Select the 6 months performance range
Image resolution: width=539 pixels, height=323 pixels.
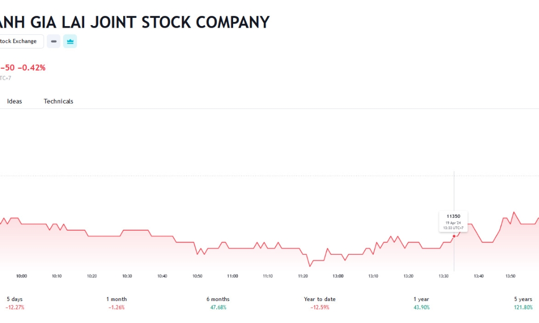218,303
